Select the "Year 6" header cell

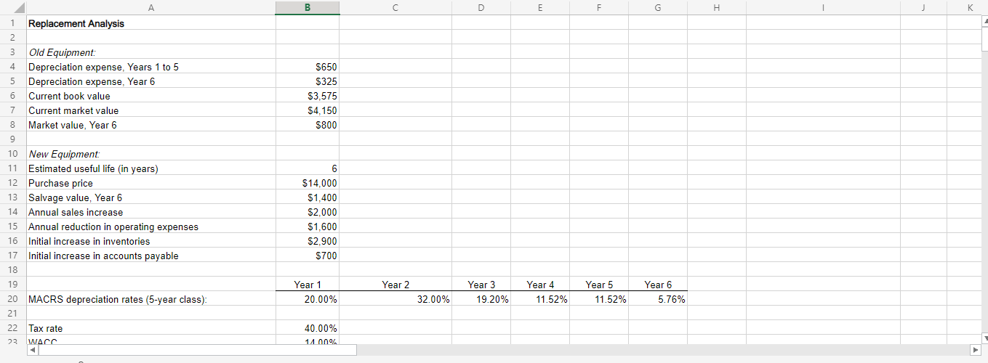[x=657, y=285]
